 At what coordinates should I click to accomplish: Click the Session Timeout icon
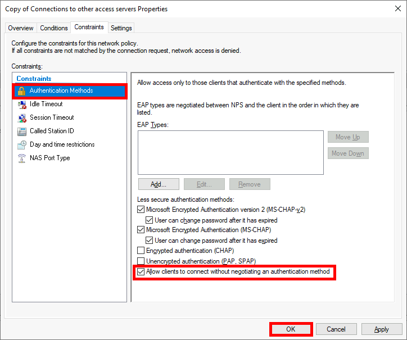pyautogui.click(x=22, y=118)
